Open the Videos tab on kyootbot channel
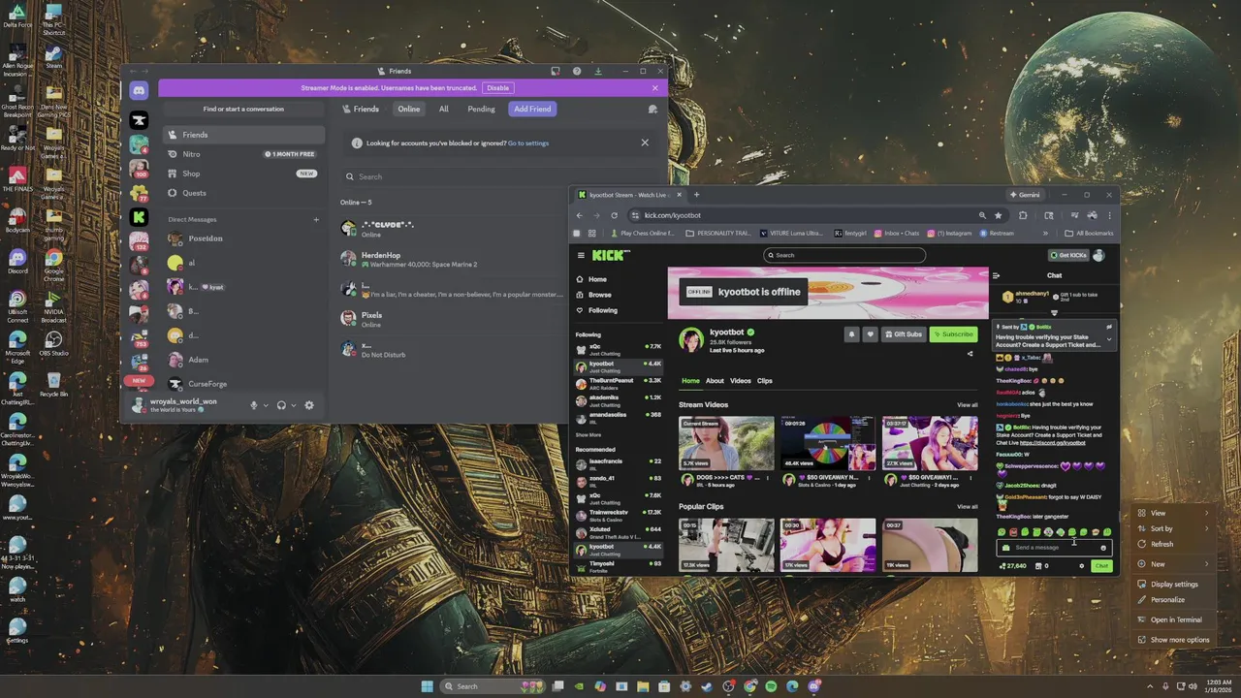Screen dimensions: 1241x698 (x=741, y=381)
